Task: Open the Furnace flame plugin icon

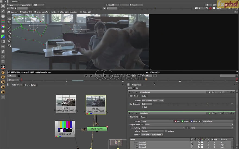Action: click(x=3, y=72)
